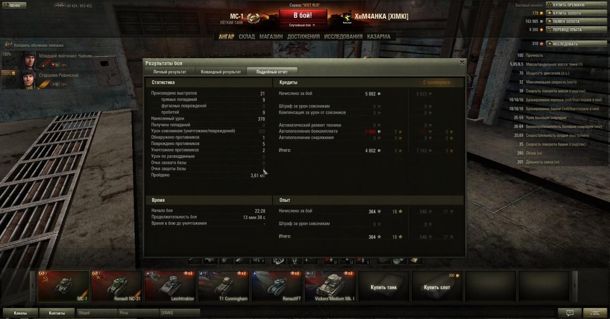Select the T1 Cunningham tank icon
This screenshot has width=610, height=319.
[224, 287]
